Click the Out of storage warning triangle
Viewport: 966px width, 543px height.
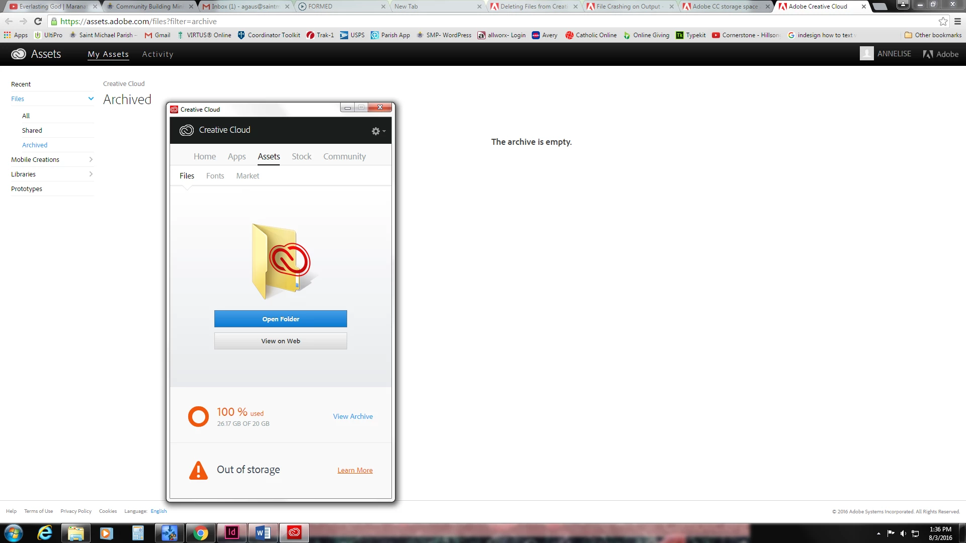(198, 471)
